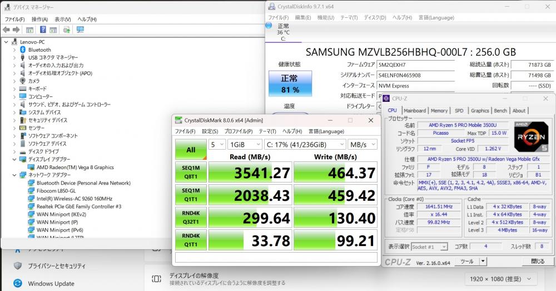The height and width of the screenshot is (291, 556).
Task: Click the CrystalDiskMark title bar app icon
Action: click(x=178, y=120)
